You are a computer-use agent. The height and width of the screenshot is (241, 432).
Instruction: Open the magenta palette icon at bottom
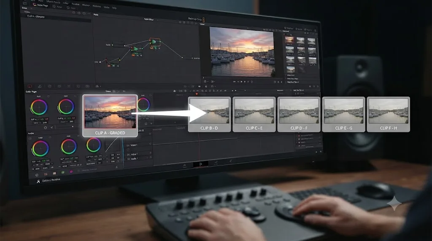[x=71, y=171]
